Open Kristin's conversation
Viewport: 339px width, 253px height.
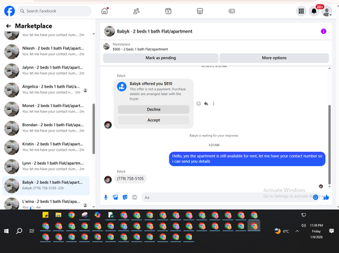45,147
